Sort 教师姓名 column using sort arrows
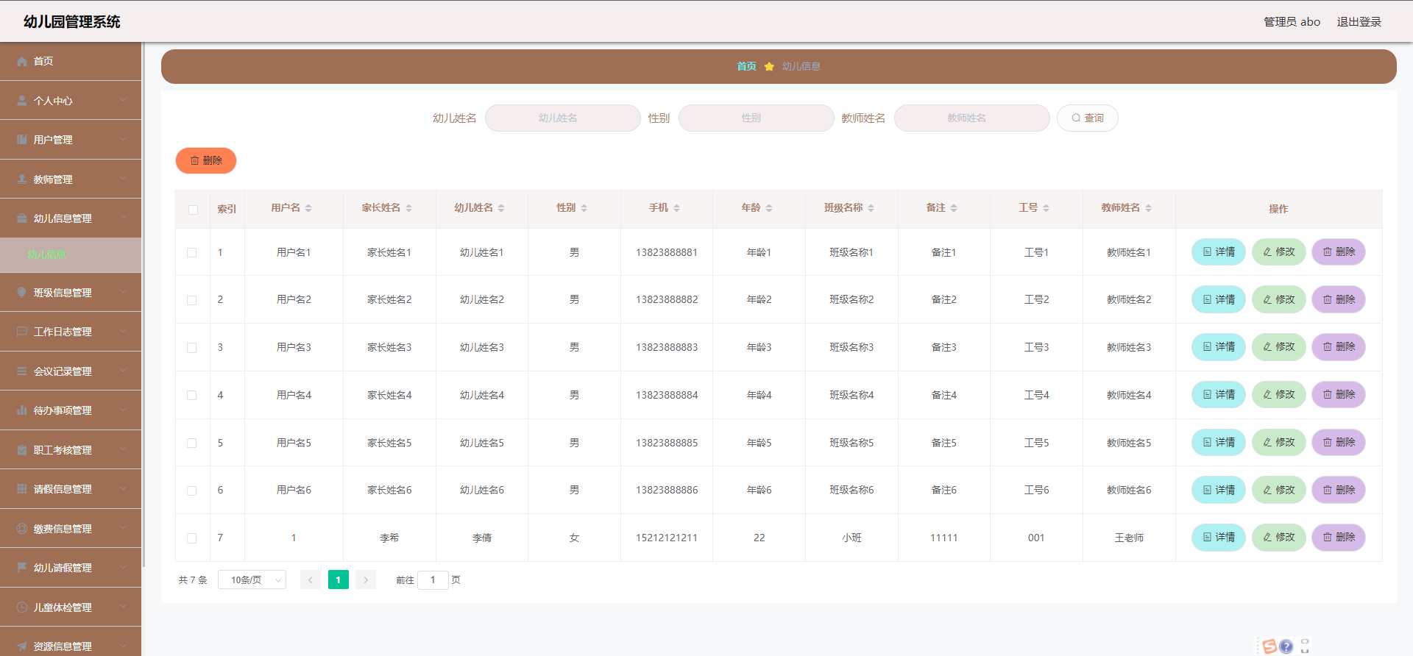This screenshot has width=1413, height=656. (x=1148, y=208)
